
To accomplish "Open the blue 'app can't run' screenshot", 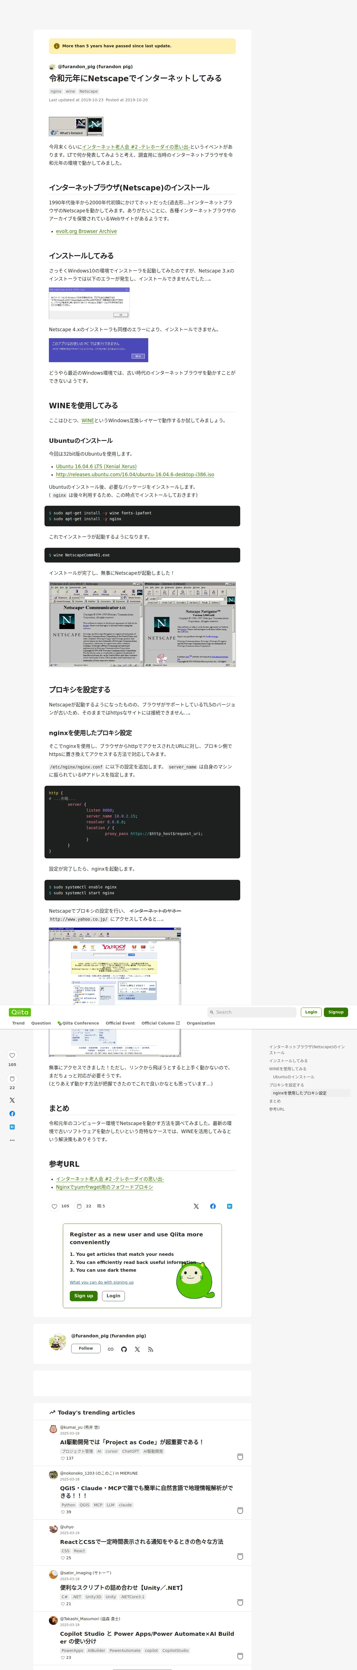I will [x=98, y=350].
